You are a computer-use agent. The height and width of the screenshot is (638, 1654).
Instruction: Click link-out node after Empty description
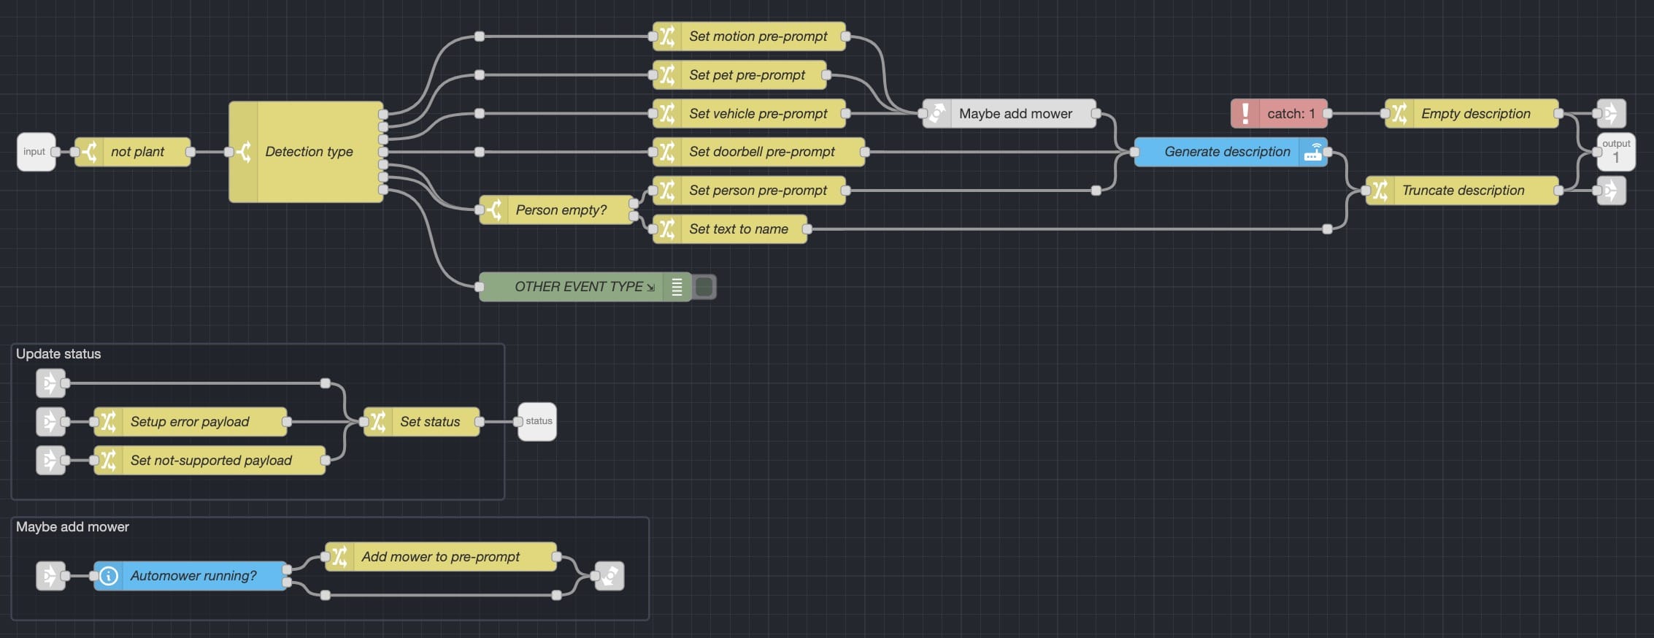pos(1612,114)
